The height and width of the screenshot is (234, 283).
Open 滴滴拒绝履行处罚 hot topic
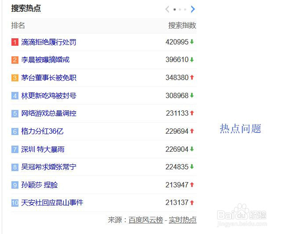coord(48,42)
